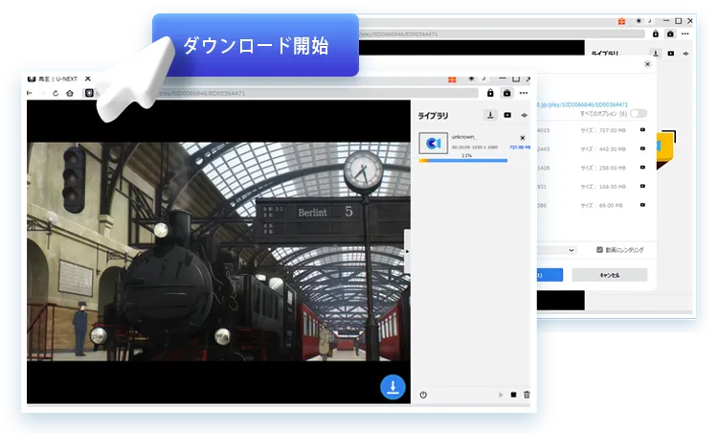Select the video icon on the 69.00 MB row
Image resolution: width=718 pixels, height=433 pixels.
642,205
